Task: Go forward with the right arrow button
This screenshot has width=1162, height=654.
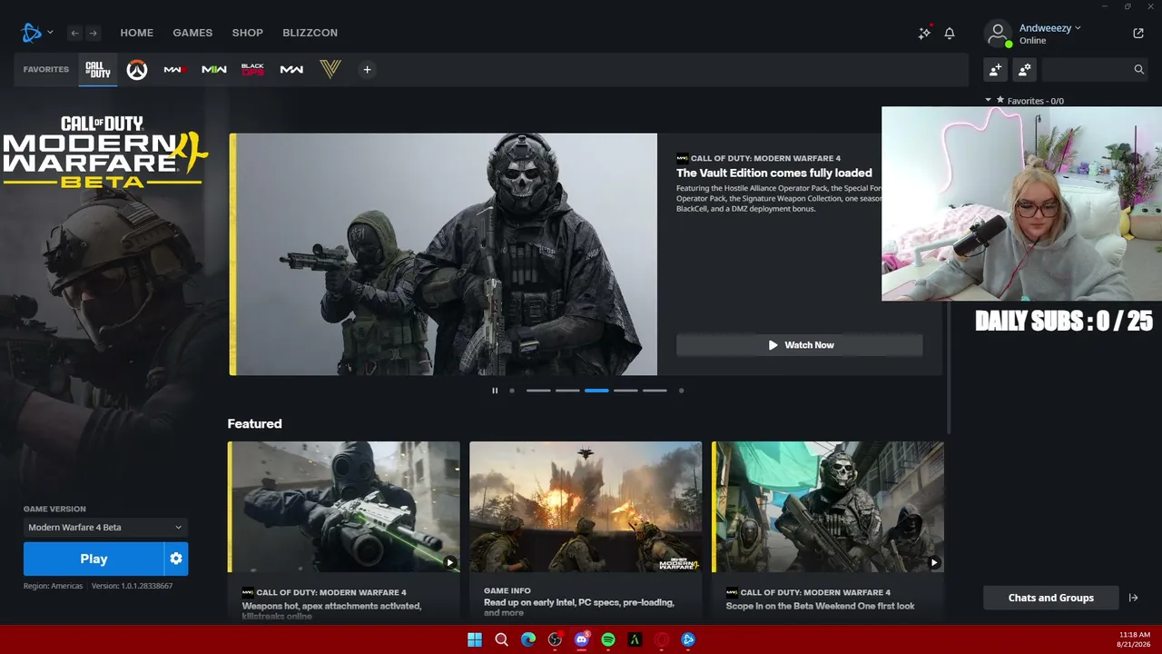Action: pos(93,34)
